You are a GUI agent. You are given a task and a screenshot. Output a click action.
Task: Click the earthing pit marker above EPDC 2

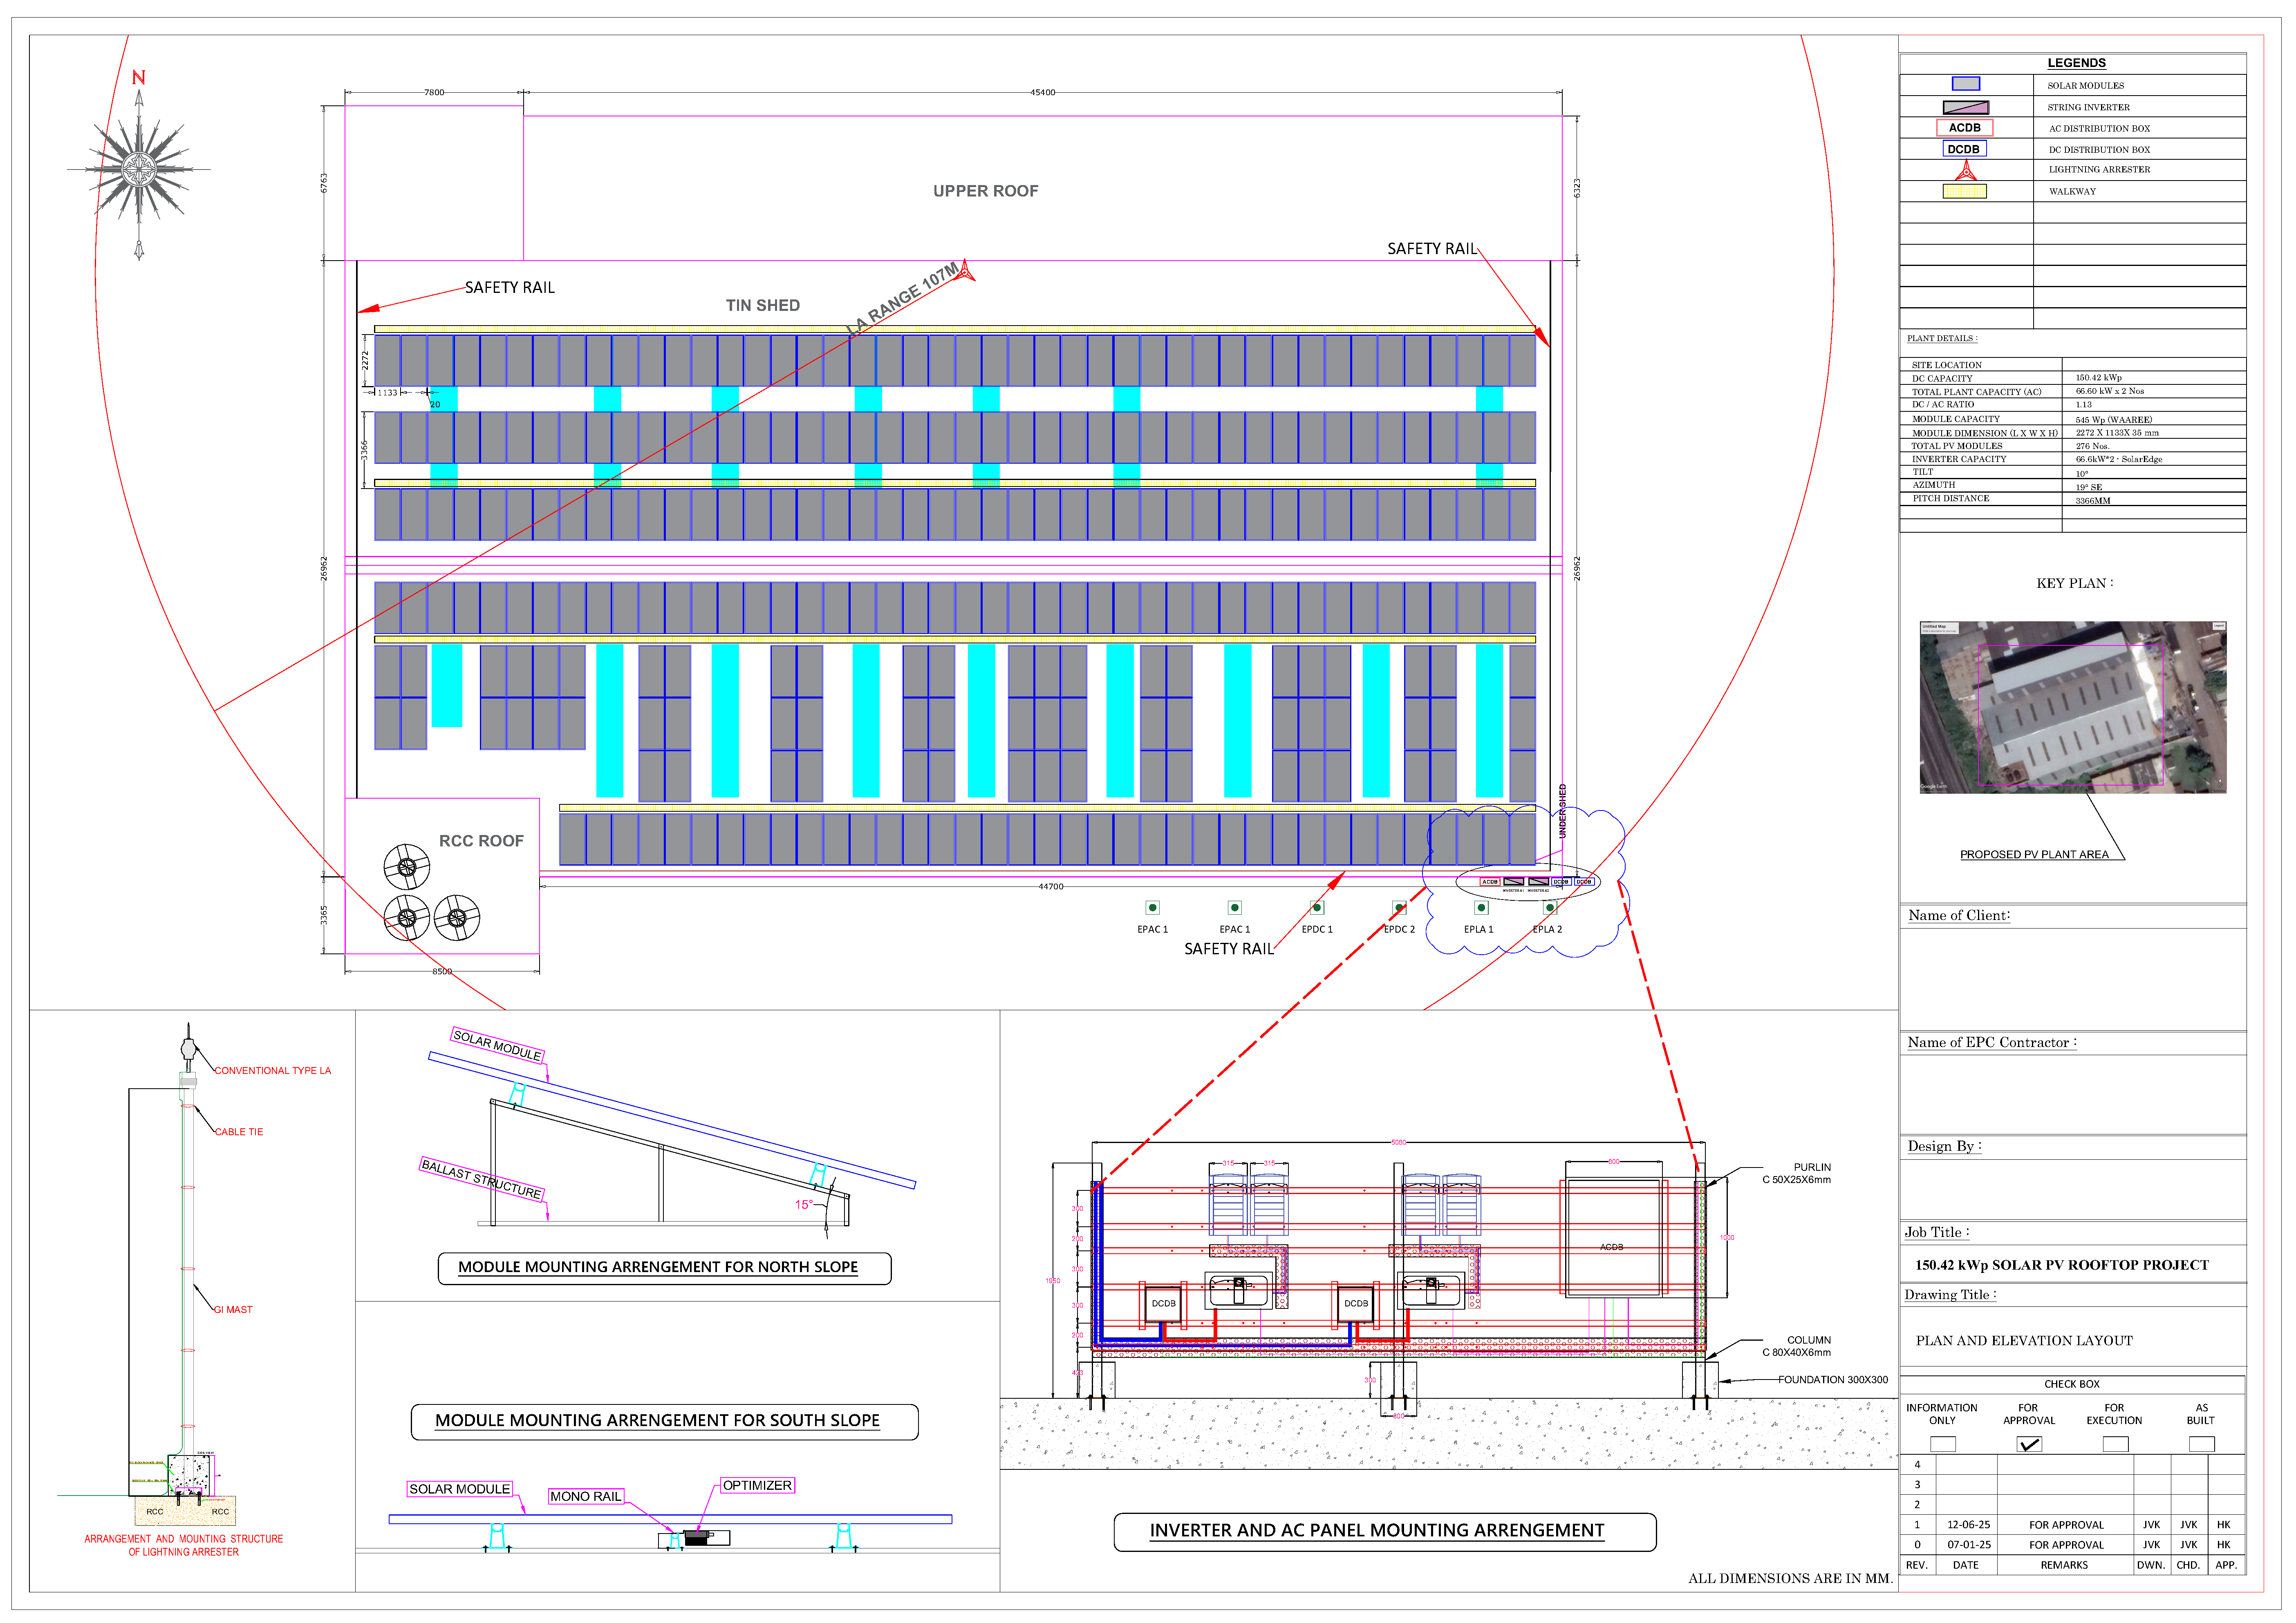1399,907
